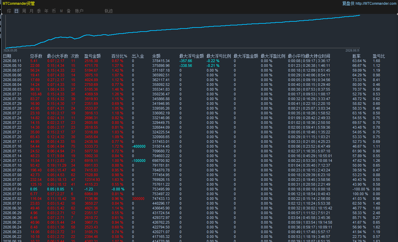Sort by the 胜率 column header

tap(356, 56)
